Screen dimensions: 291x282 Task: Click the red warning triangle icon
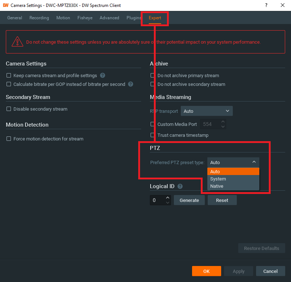[x=17, y=42]
